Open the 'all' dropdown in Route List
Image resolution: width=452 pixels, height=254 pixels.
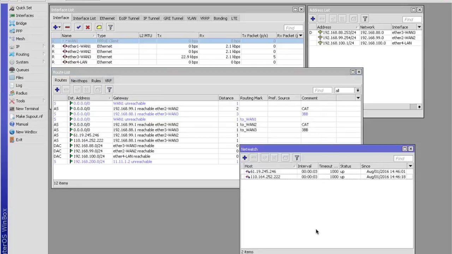[x=358, y=90]
